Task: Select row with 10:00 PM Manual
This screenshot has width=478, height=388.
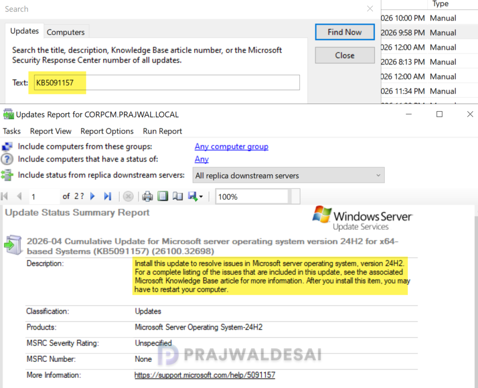Action: (x=429, y=18)
